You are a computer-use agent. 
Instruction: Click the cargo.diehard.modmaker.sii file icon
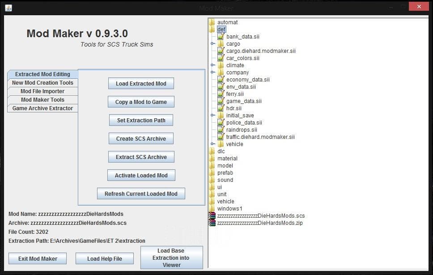[221, 51]
